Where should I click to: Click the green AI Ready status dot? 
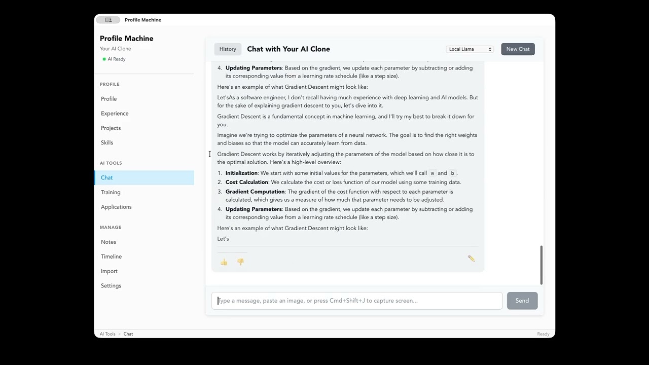(x=104, y=59)
